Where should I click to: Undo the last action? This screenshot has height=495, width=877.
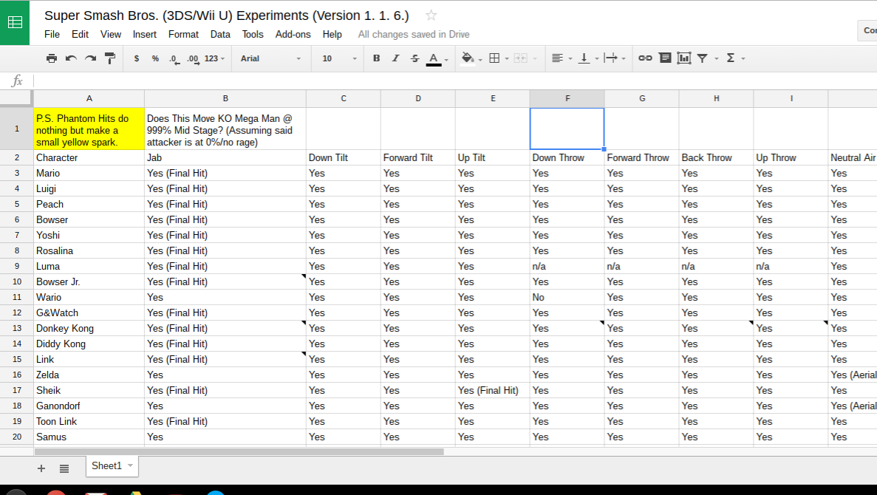[71, 58]
